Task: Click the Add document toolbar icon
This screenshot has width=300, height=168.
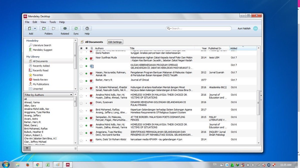Action: tap(29, 29)
